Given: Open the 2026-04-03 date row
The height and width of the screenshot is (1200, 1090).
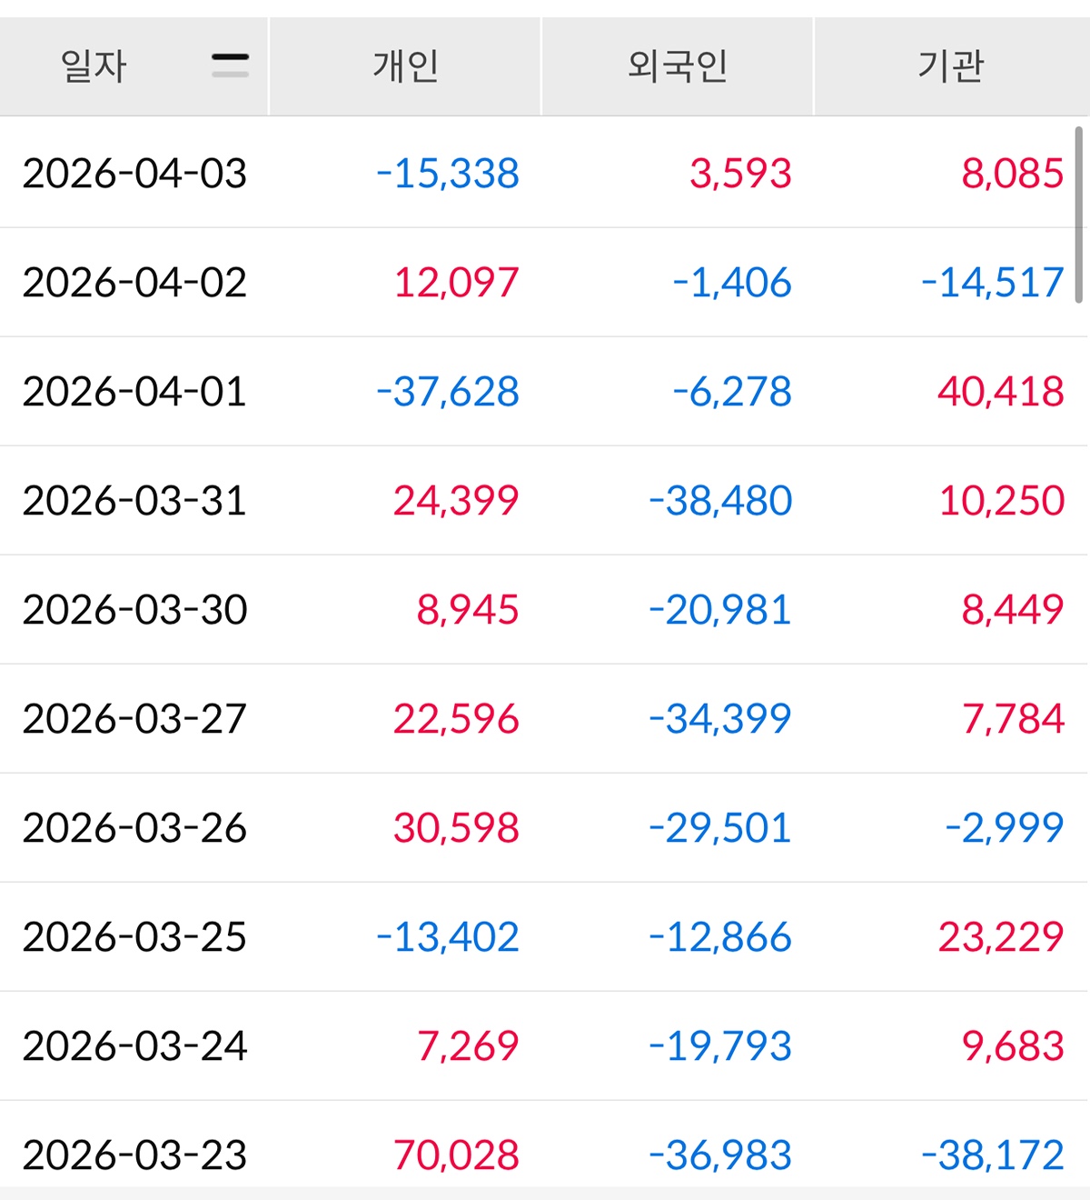Looking at the screenshot, I should (134, 174).
